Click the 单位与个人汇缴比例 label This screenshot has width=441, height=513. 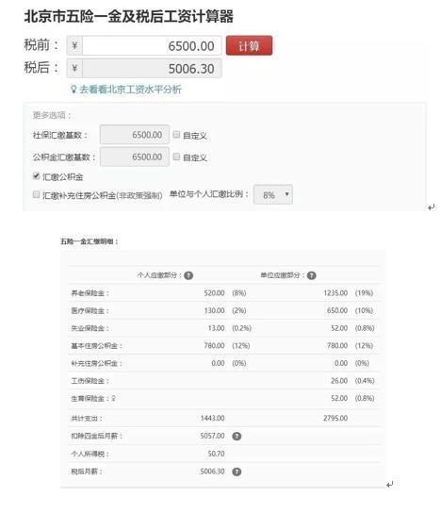[x=209, y=194]
